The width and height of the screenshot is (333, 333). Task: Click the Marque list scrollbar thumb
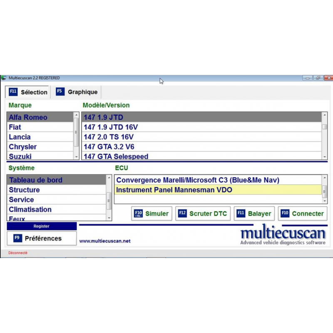76,132
